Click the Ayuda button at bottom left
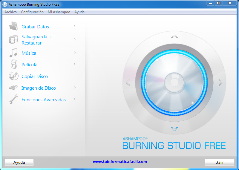This screenshot has width=239, height=170. [19, 162]
